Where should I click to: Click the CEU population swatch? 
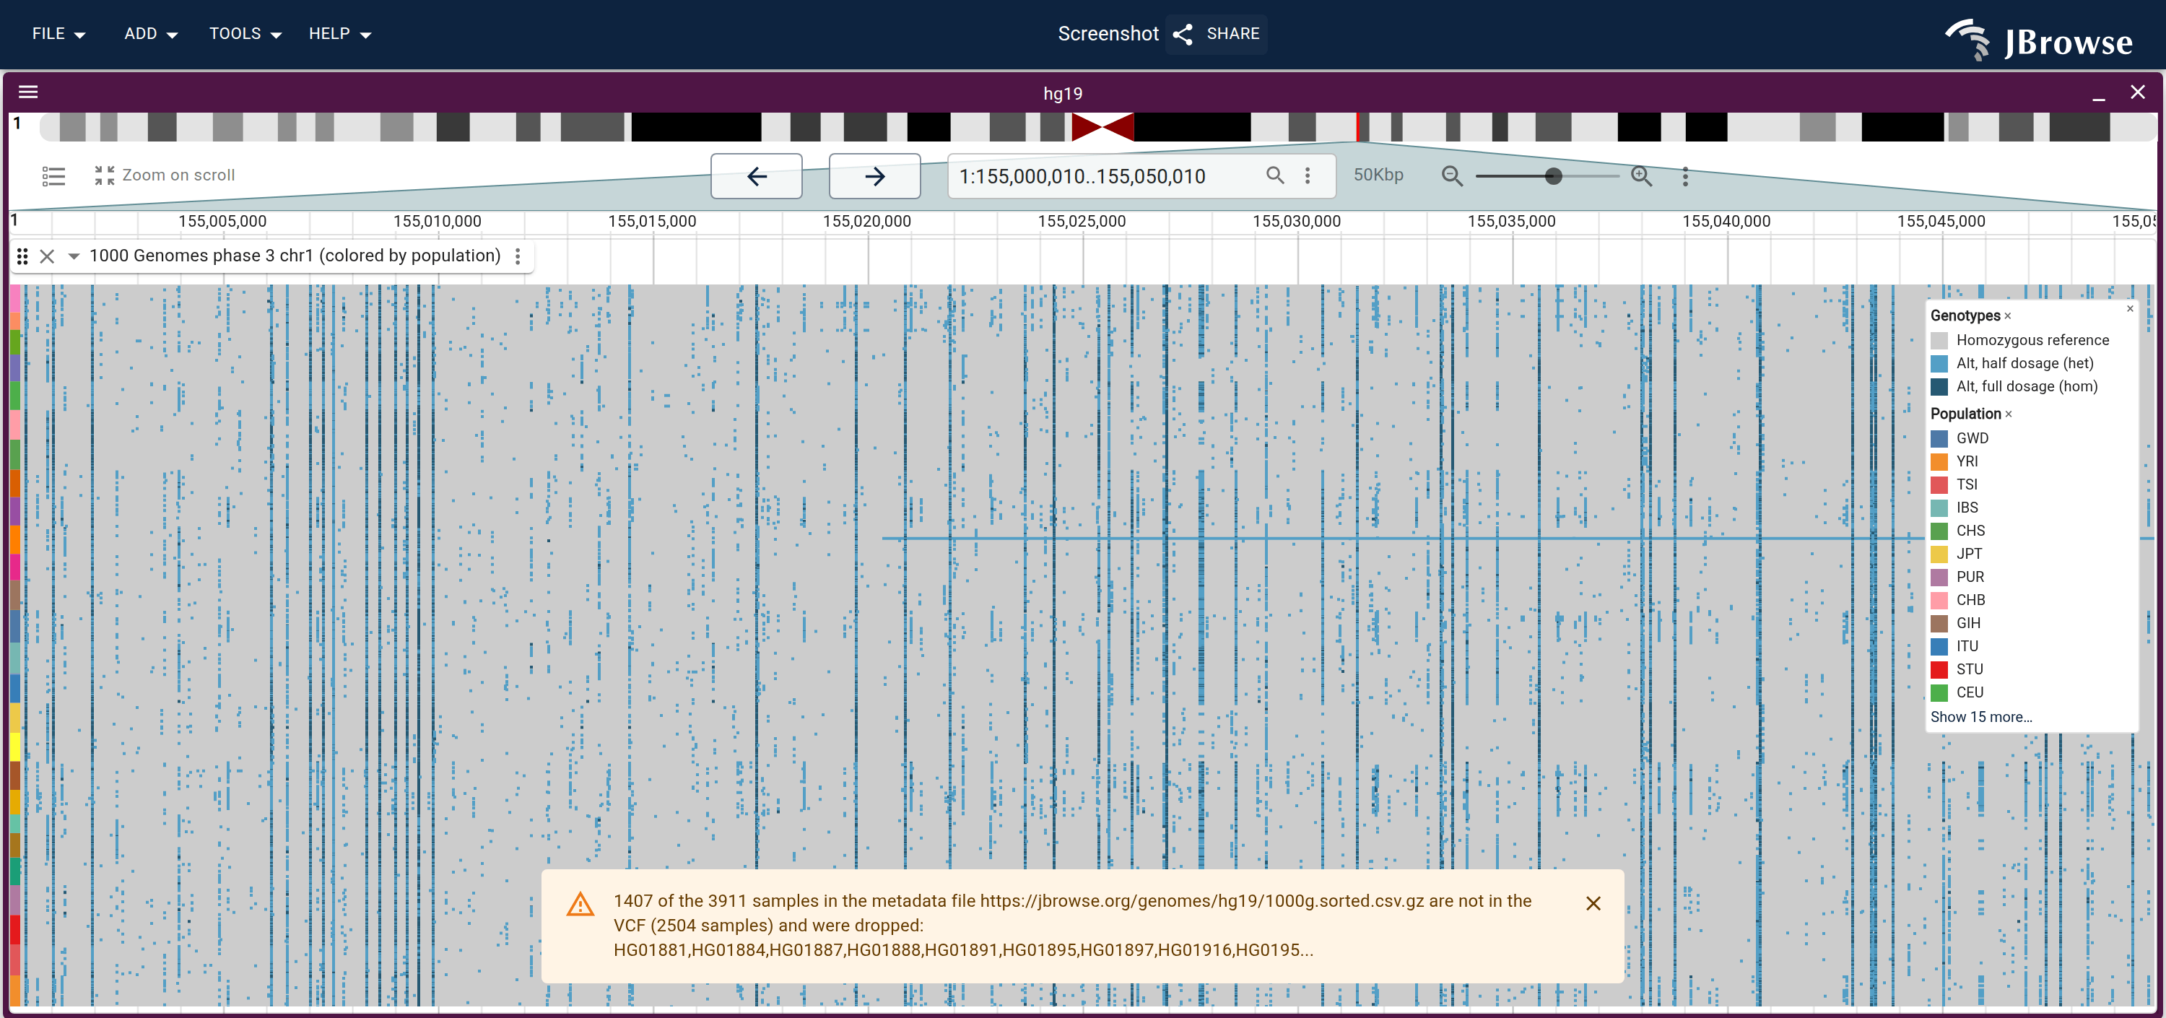coord(1940,692)
